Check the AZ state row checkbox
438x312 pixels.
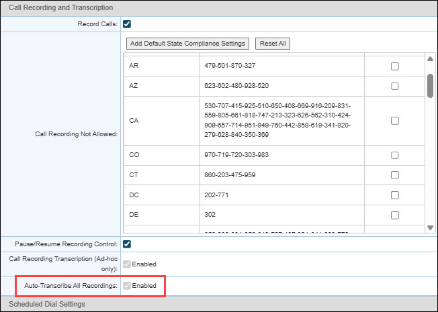(x=395, y=86)
